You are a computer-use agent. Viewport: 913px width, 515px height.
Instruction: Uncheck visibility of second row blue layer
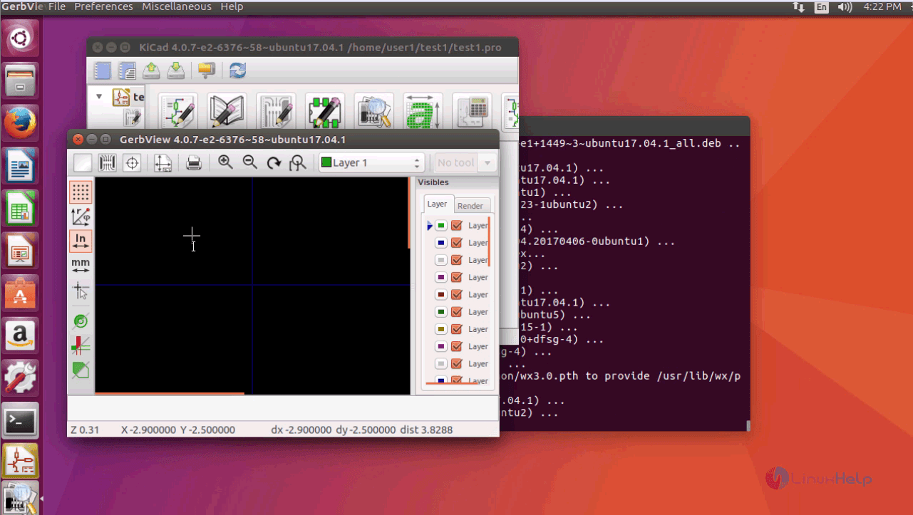point(457,243)
